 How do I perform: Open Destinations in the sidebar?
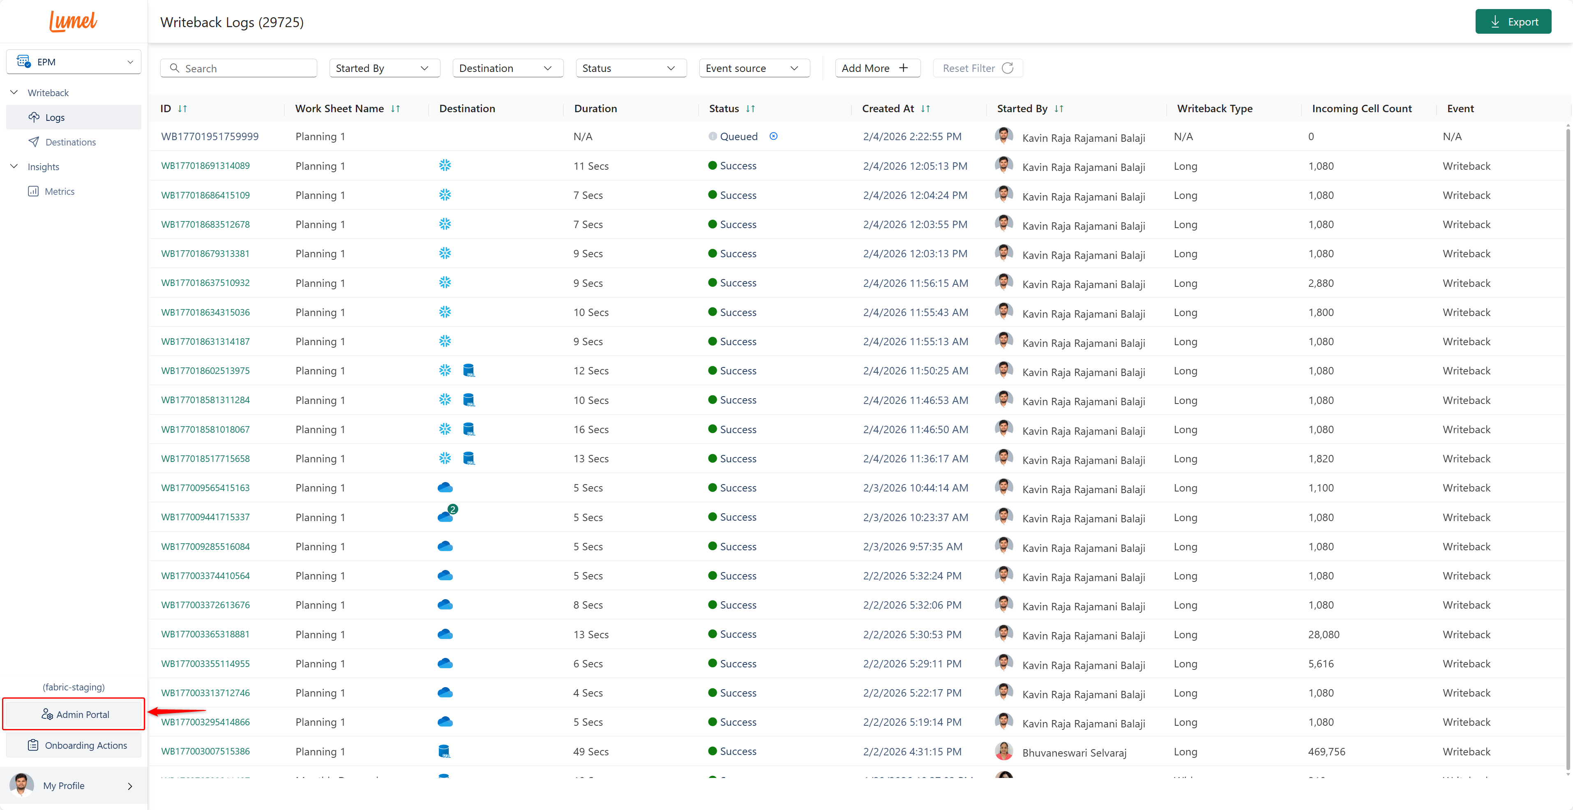tap(70, 142)
